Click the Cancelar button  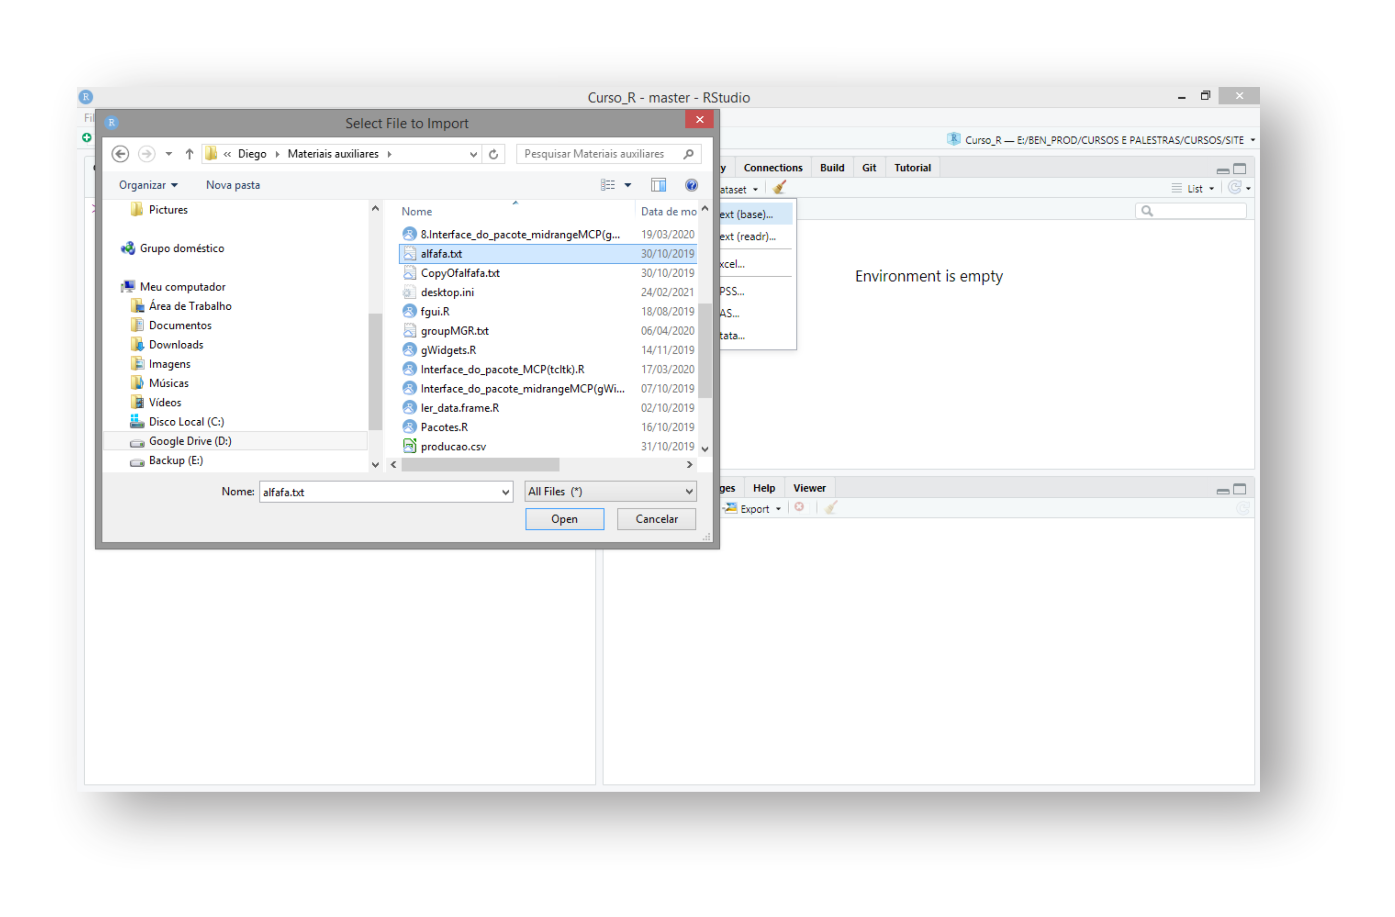656,519
